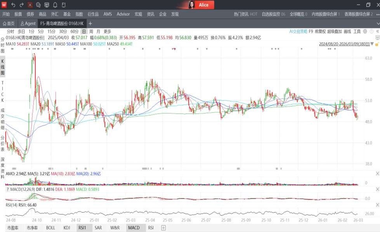Switch chart period to 周 (weekly)
Screen dimensions: 380x232
point(91,31)
